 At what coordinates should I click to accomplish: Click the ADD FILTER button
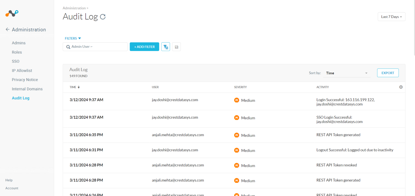[144, 46]
